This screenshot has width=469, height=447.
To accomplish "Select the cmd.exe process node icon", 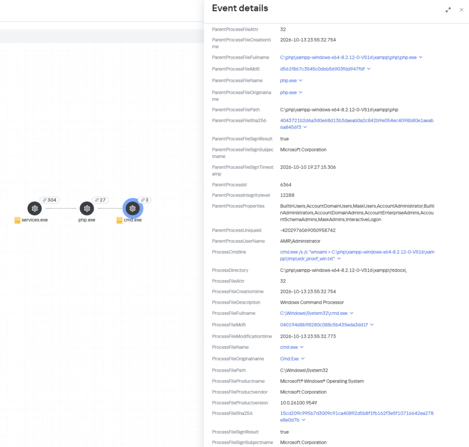I will [x=132, y=208].
